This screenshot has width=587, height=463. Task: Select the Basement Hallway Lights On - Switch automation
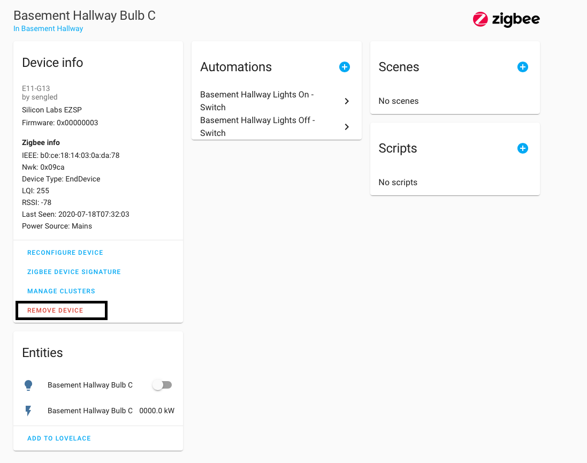[x=257, y=101]
